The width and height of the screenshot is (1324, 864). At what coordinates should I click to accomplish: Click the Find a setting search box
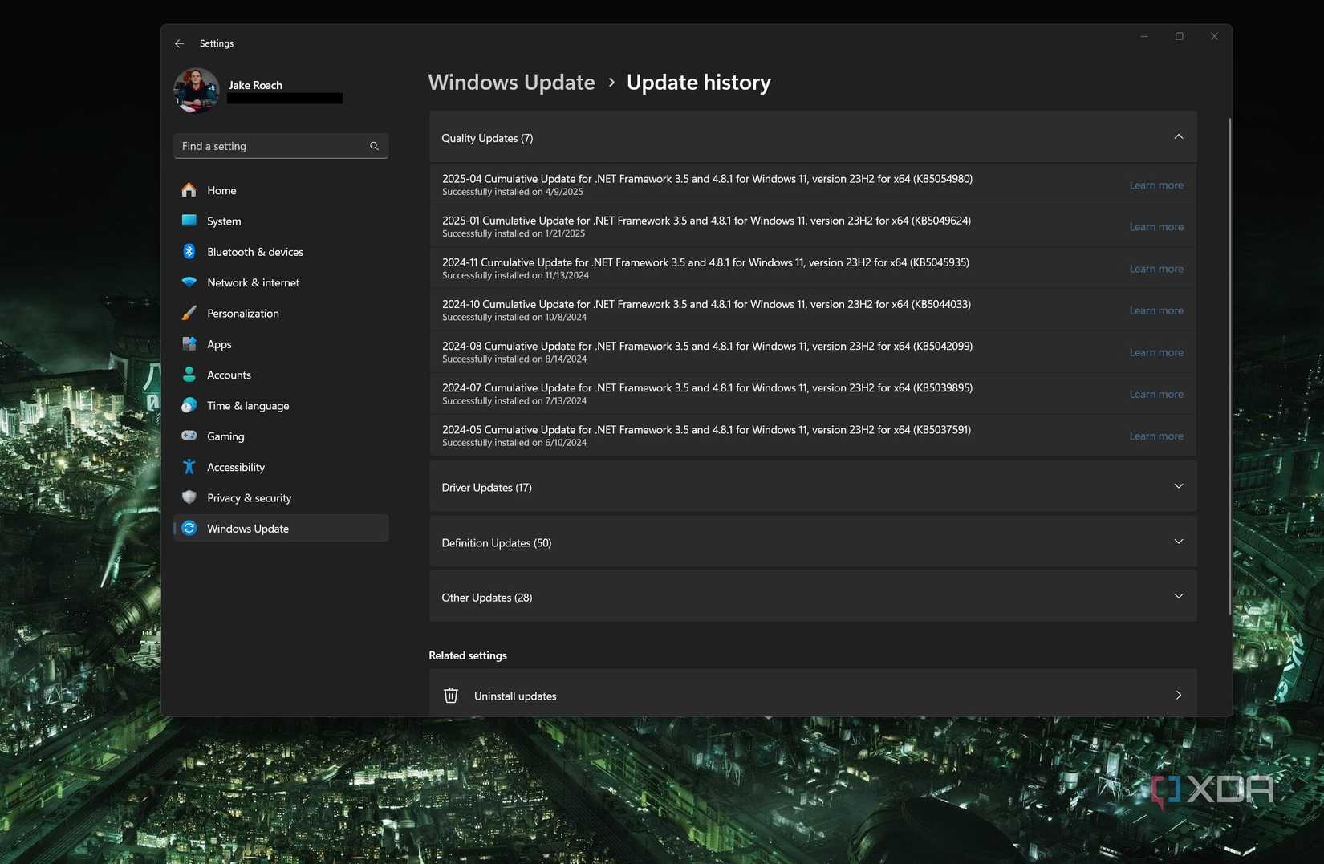[x=281, y=146]
